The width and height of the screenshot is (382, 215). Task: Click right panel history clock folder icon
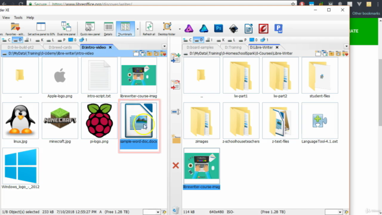pos(338,53)
